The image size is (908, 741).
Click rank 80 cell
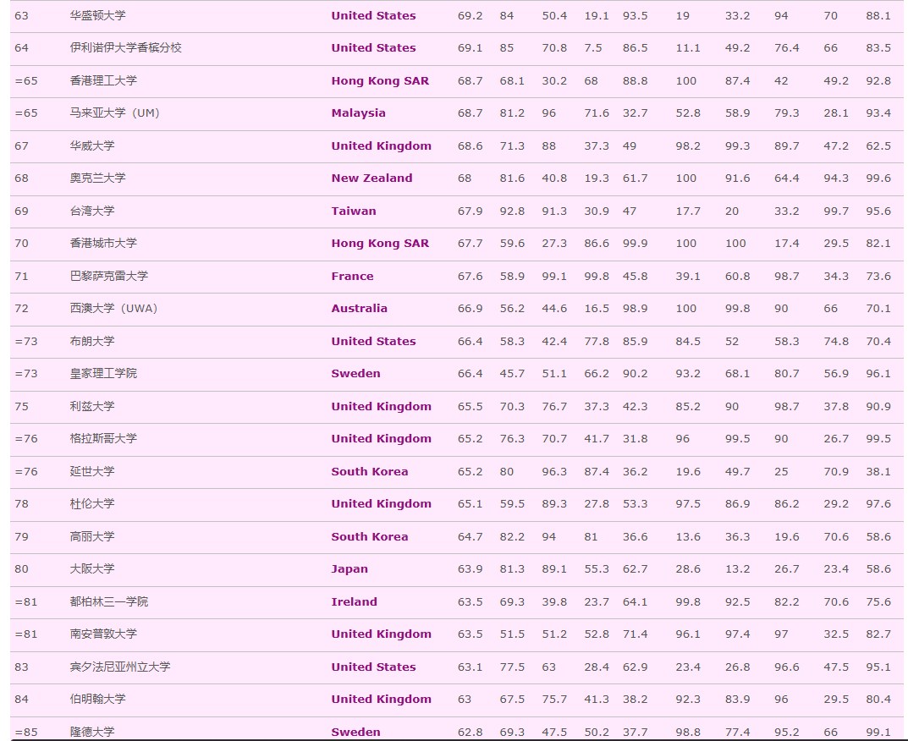[x=21, y=569]
